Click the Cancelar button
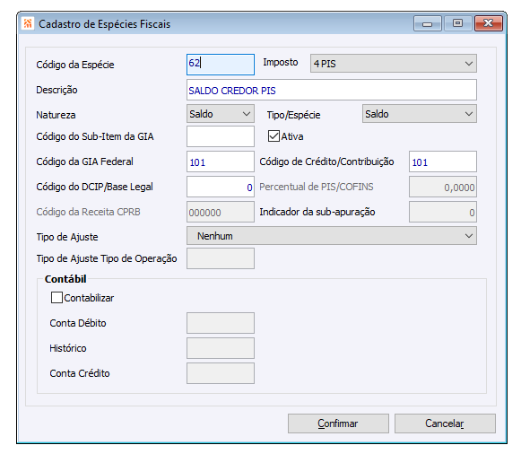The width and height of the screenshot is (521, 454). coord(445,423)
